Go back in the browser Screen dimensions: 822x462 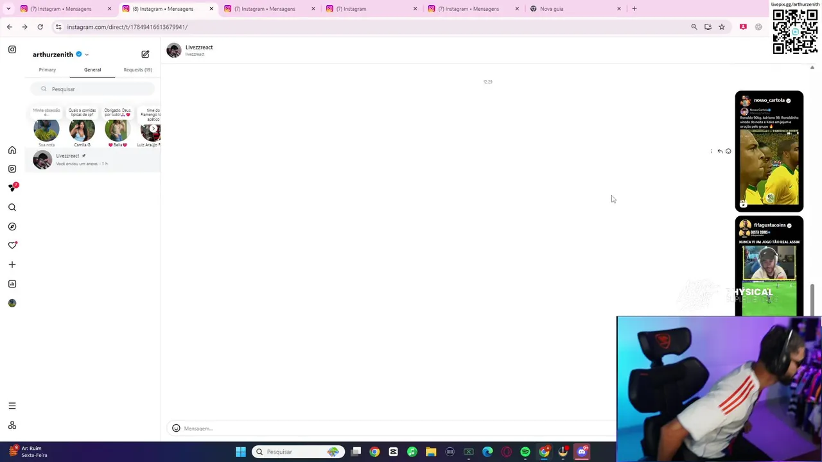point(9,27)
